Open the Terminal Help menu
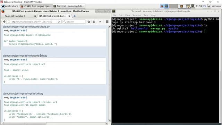Viewport: 222px width, 125px height. point(153,15)
